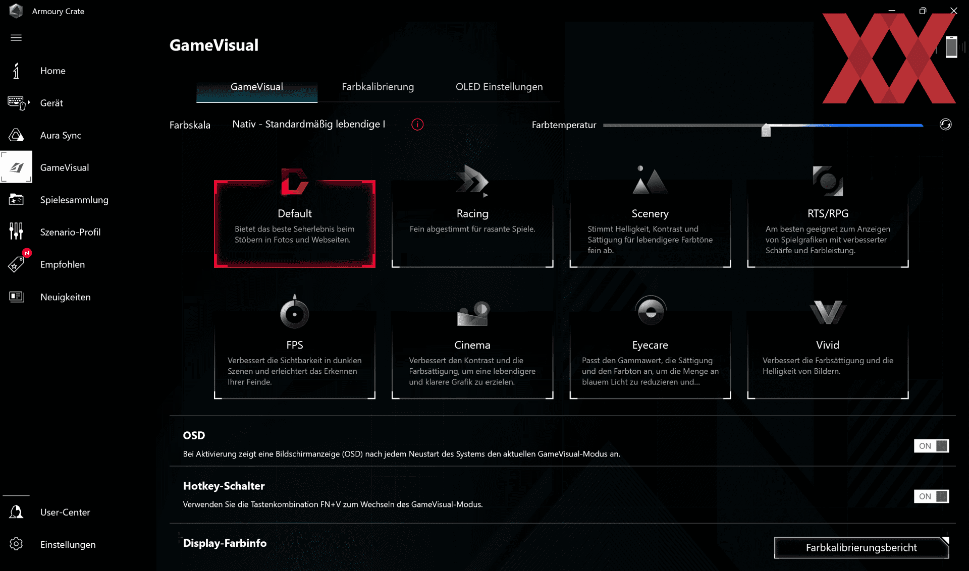Open Szenario-Profil in the sidebar
The height and width of the screenshot is (571, 969).
click(70, 232)
